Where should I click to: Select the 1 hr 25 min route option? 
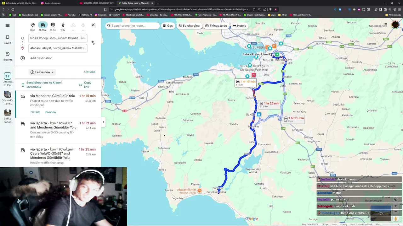(x=58, y=156)
